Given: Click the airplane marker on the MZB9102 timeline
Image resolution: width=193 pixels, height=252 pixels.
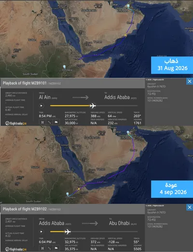Looking at the screenshot, I should [68, 232].
